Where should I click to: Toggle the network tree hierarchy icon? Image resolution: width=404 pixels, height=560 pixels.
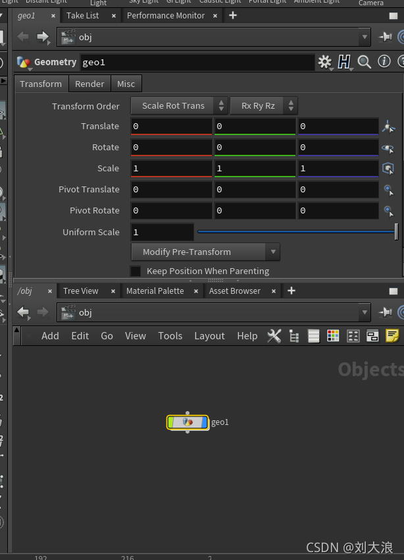click(x=294, y=336)
